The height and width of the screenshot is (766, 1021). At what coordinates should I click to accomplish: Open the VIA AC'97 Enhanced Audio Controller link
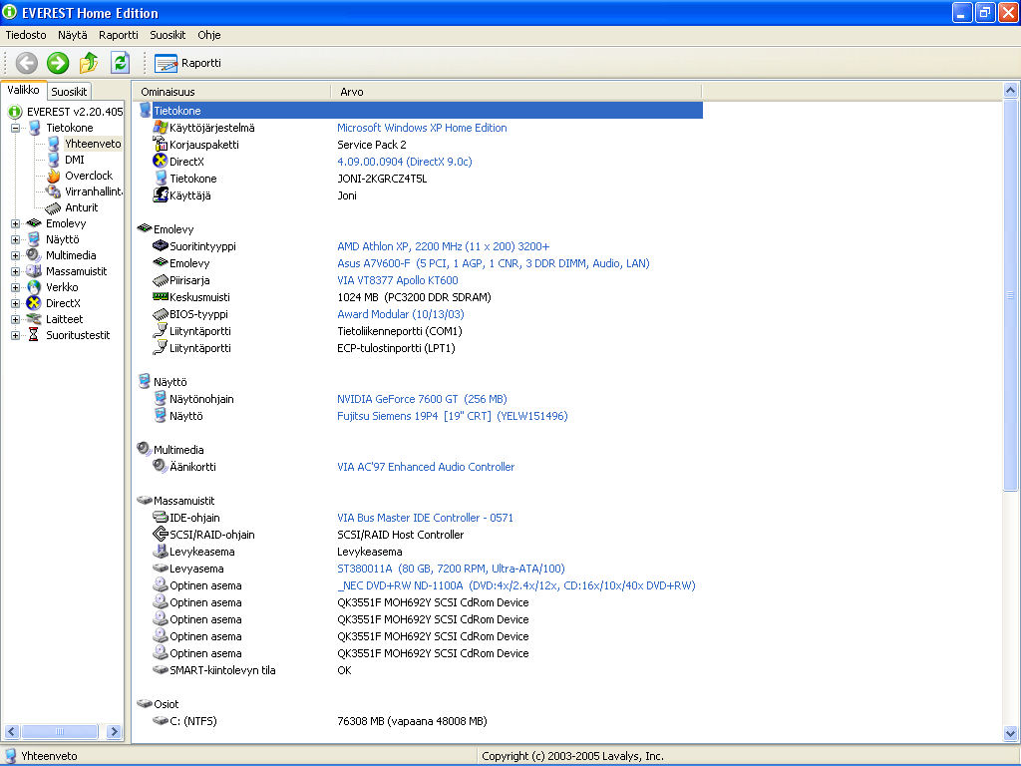(x=426, y=467)
